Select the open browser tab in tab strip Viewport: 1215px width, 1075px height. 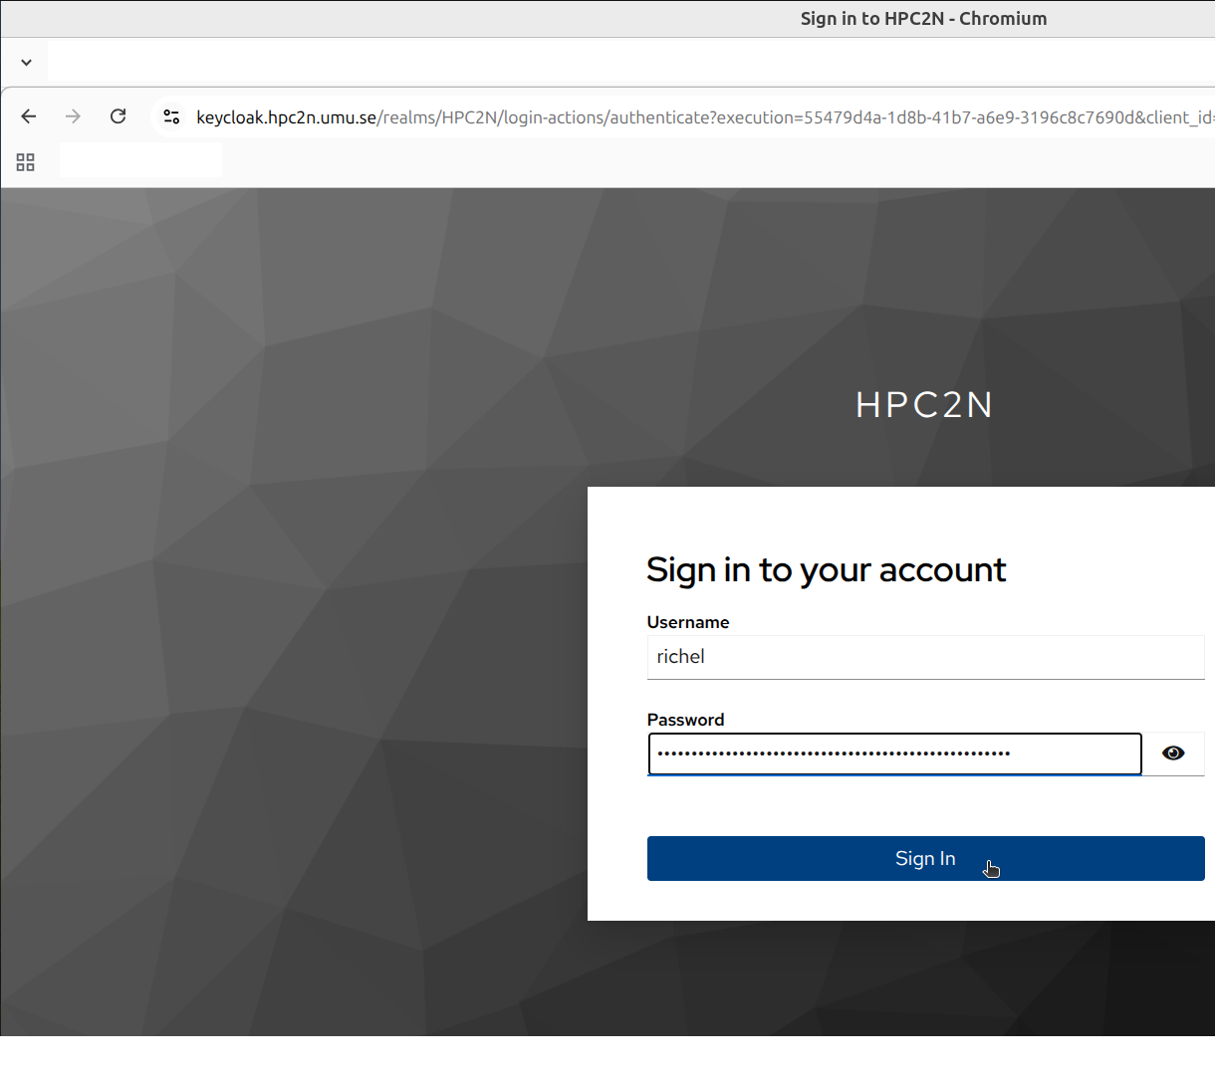pyautogui.click(x=598, y=62)
